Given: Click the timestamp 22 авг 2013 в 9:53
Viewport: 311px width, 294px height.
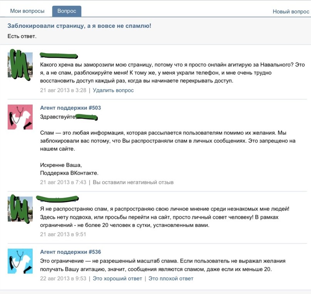Looking at the screenshot, I should point(63,278).
